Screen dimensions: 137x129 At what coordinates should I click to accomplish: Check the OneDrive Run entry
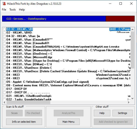pos(4,54)
